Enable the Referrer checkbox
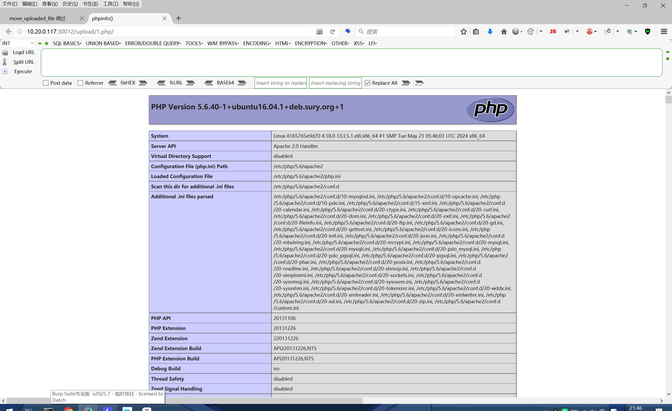 (80, 83)
